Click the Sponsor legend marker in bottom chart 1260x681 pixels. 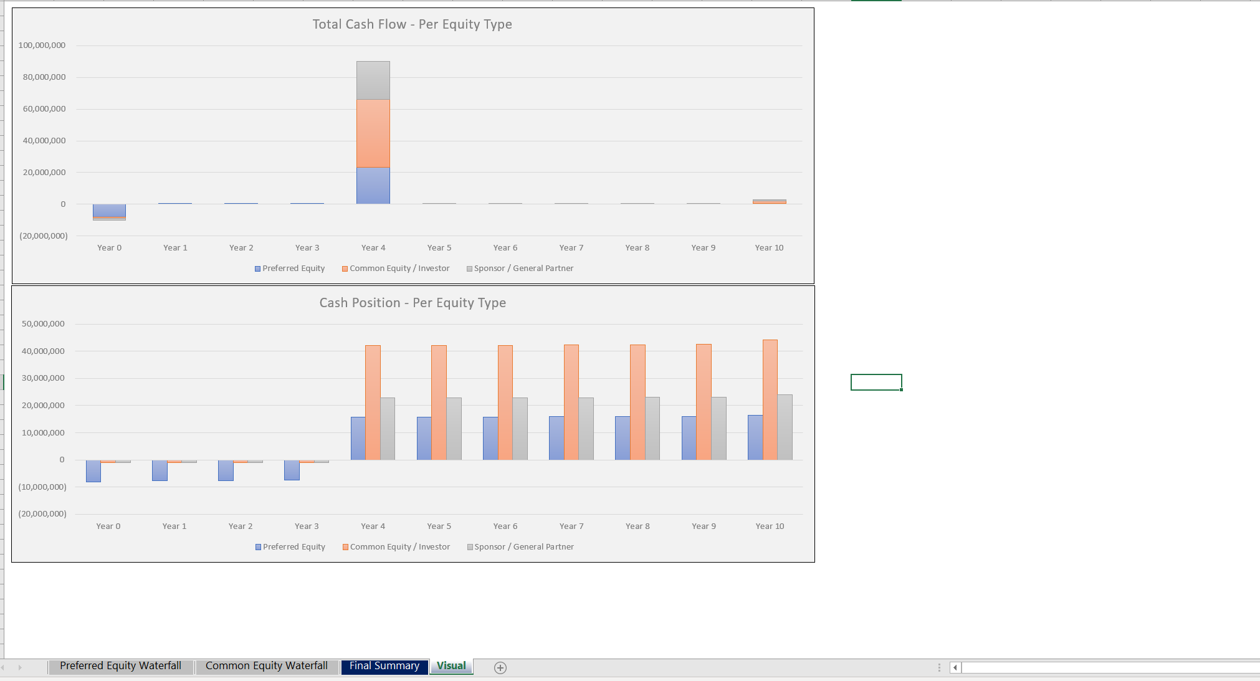[x=469, y=546]
